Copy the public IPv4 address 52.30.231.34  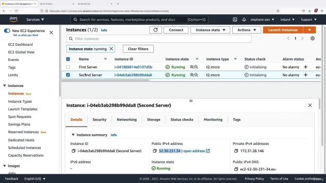(x=155, y=151)
